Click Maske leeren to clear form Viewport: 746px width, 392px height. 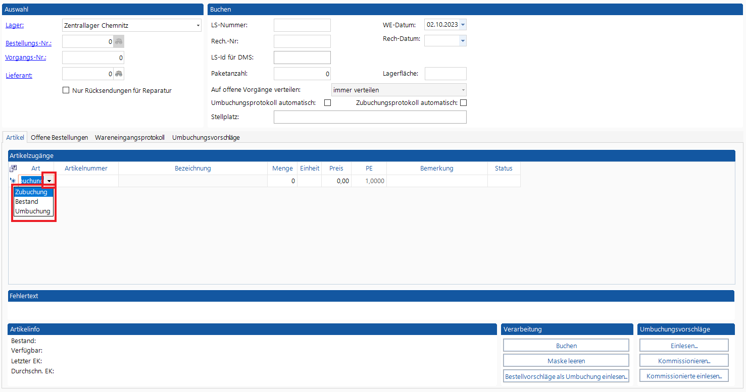(566, 361)
